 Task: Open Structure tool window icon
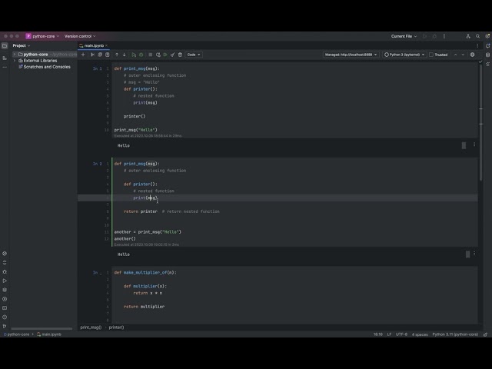pyautogui.click(x=5, y=58)
